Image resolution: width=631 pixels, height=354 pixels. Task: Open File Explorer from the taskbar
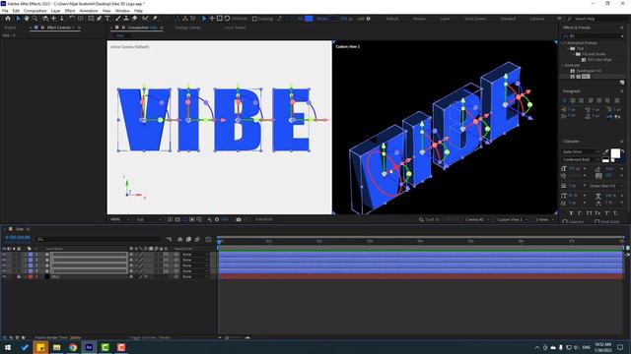coord(57,347)
